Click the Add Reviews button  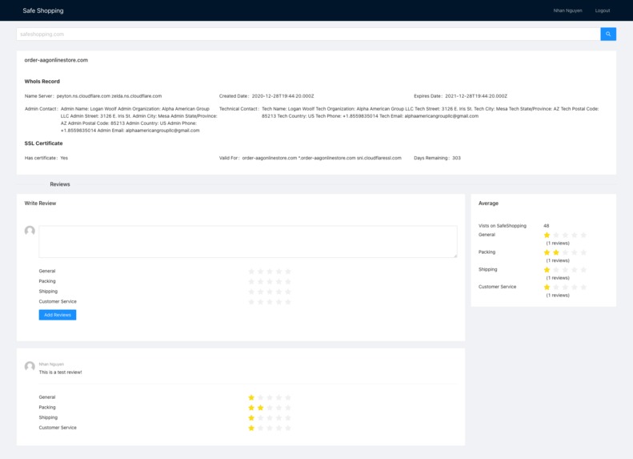[58, 315]
